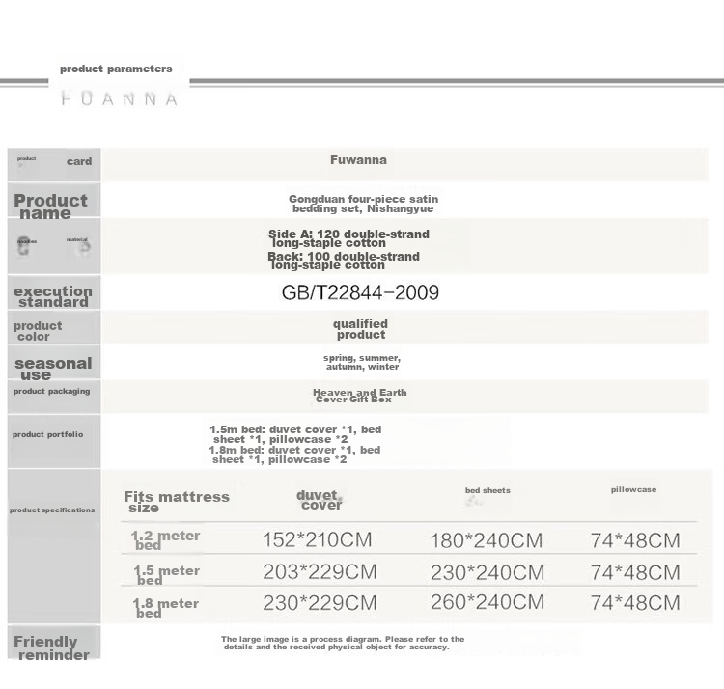
Task: Click the 1.5m bed portfolio line
Action: coord(295,434)
